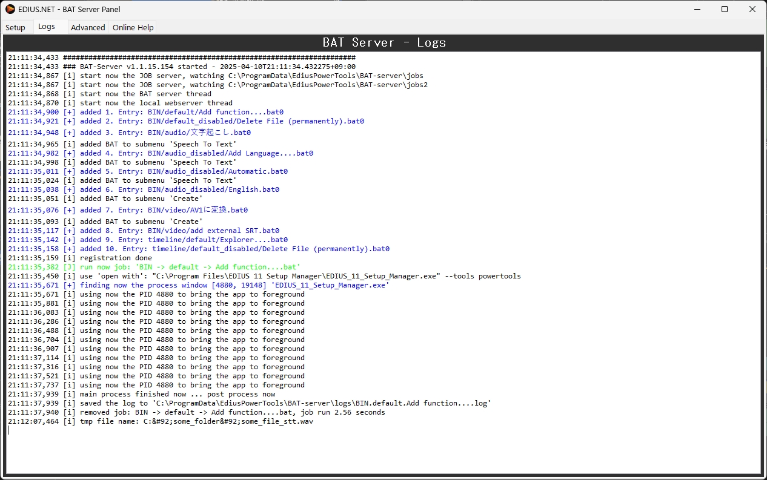Viewport: 767px width, 480px height.
Task: Click the 'BAT-Server v1.1.15.154 started' log line
Action: (x=182, y=67)
